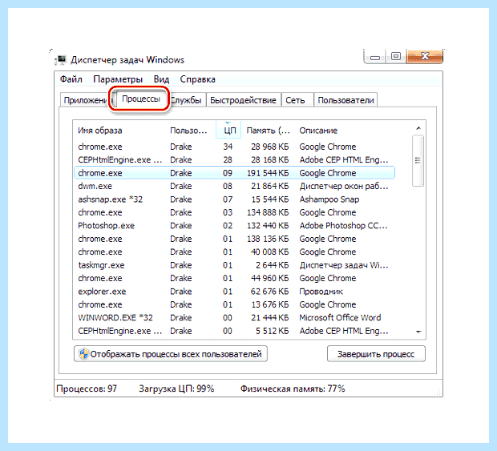Select the explorer.exe process row
Viewport: 497px width, 451px height.
point(235,291)
